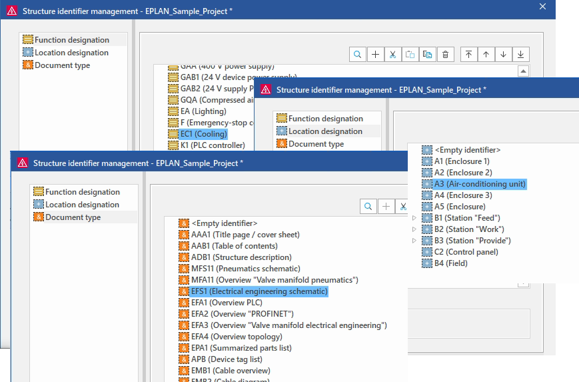Click the scroll up arrow of function list
Image resolution: width=579 pixels, height=382 pixels.
tap(523, 71)
